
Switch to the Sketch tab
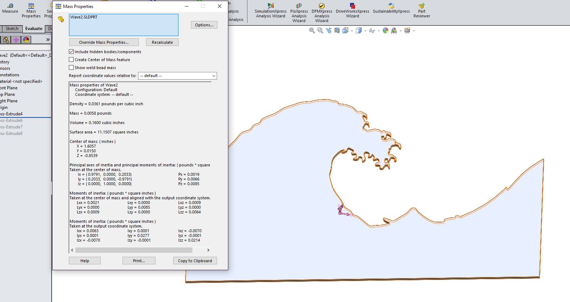[x=12, y=29]
